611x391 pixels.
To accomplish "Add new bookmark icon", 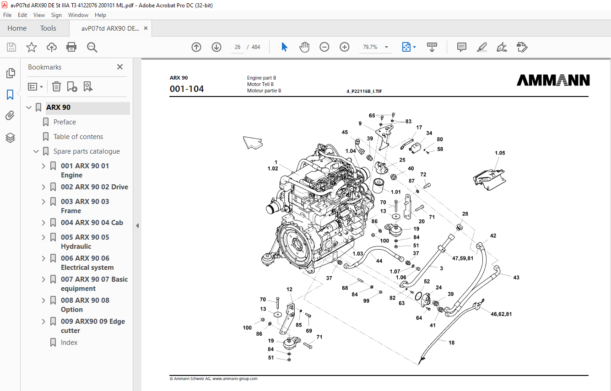I will (72, 86).
